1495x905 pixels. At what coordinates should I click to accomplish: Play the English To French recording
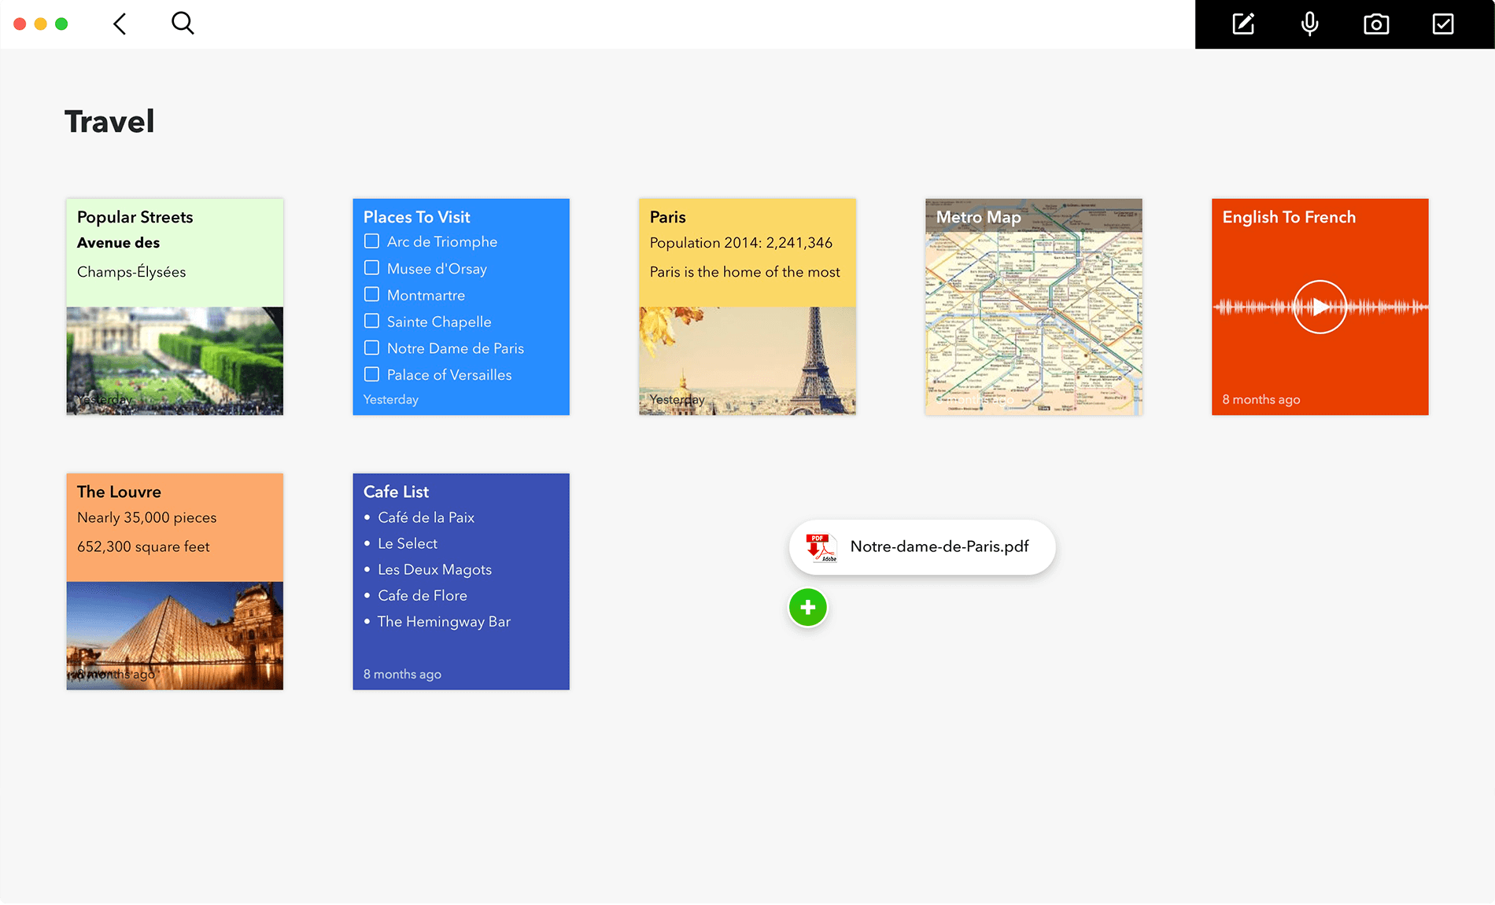[1320, 307]
